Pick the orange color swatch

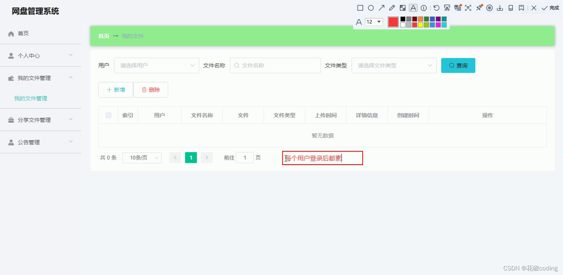[x=421, y=19]
